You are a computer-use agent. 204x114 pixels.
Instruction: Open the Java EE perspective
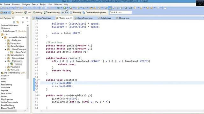(x=5, y=13)
